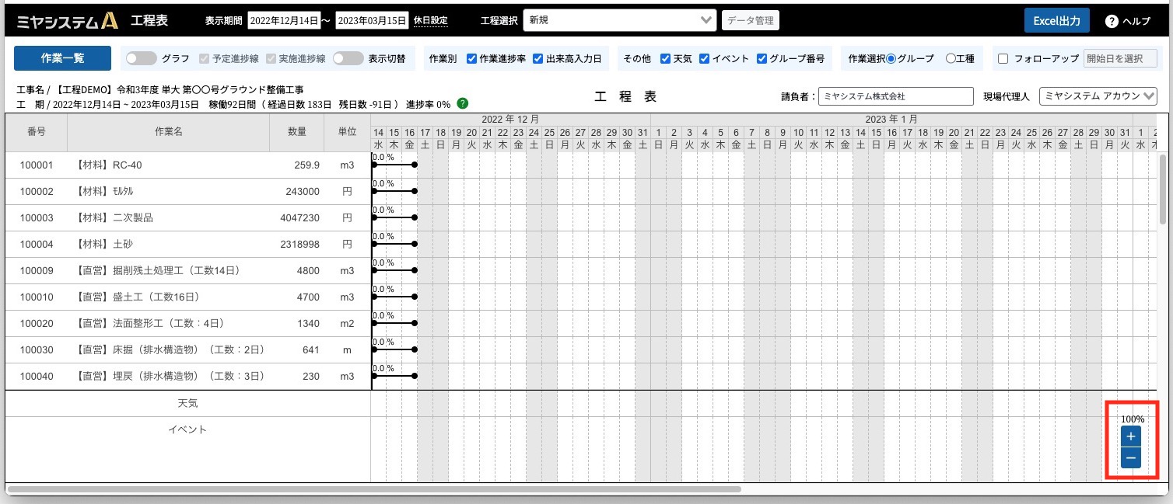Click the 作業名 column header

click(x=168, y=132)
